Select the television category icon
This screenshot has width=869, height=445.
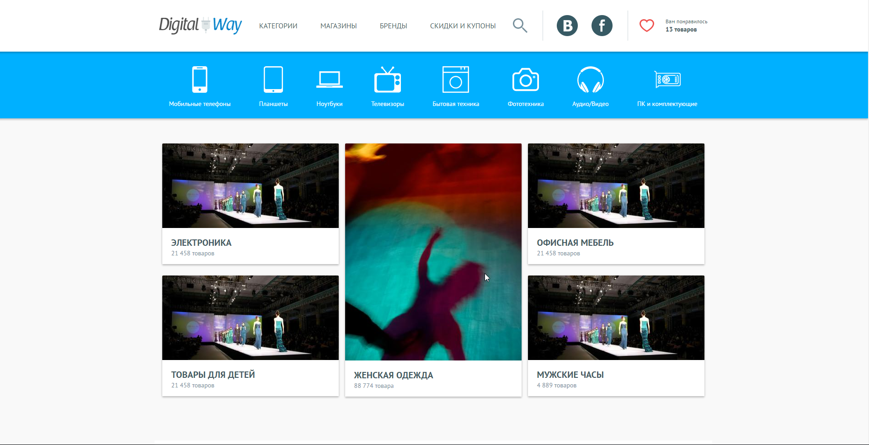388,79
